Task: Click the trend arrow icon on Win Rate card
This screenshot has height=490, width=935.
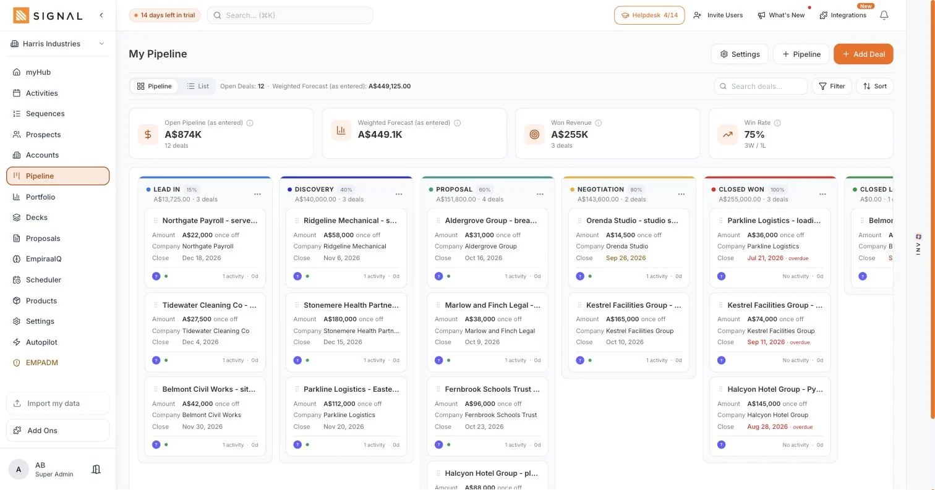Action: tap(728, 133)
